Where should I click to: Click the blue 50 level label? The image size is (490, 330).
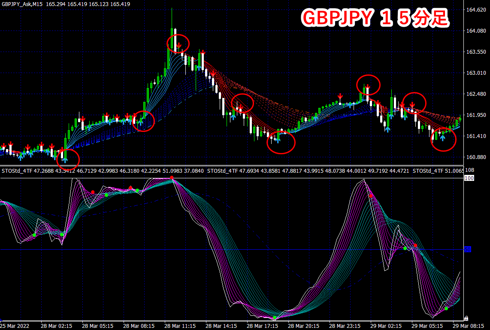(468, 249)
